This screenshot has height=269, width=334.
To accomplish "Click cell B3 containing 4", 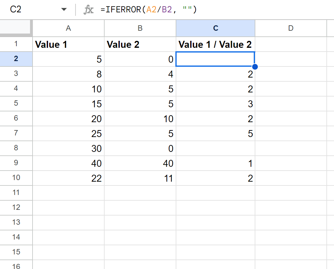I will pyautogui.click(x=140, y=74).
